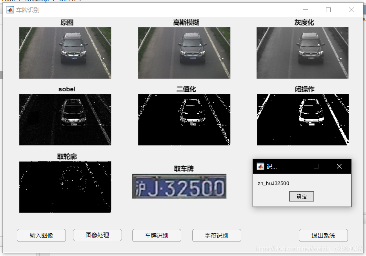Click the 车牌识别 window title text
Screen dimensions: 366x256
tap(28, 10)
